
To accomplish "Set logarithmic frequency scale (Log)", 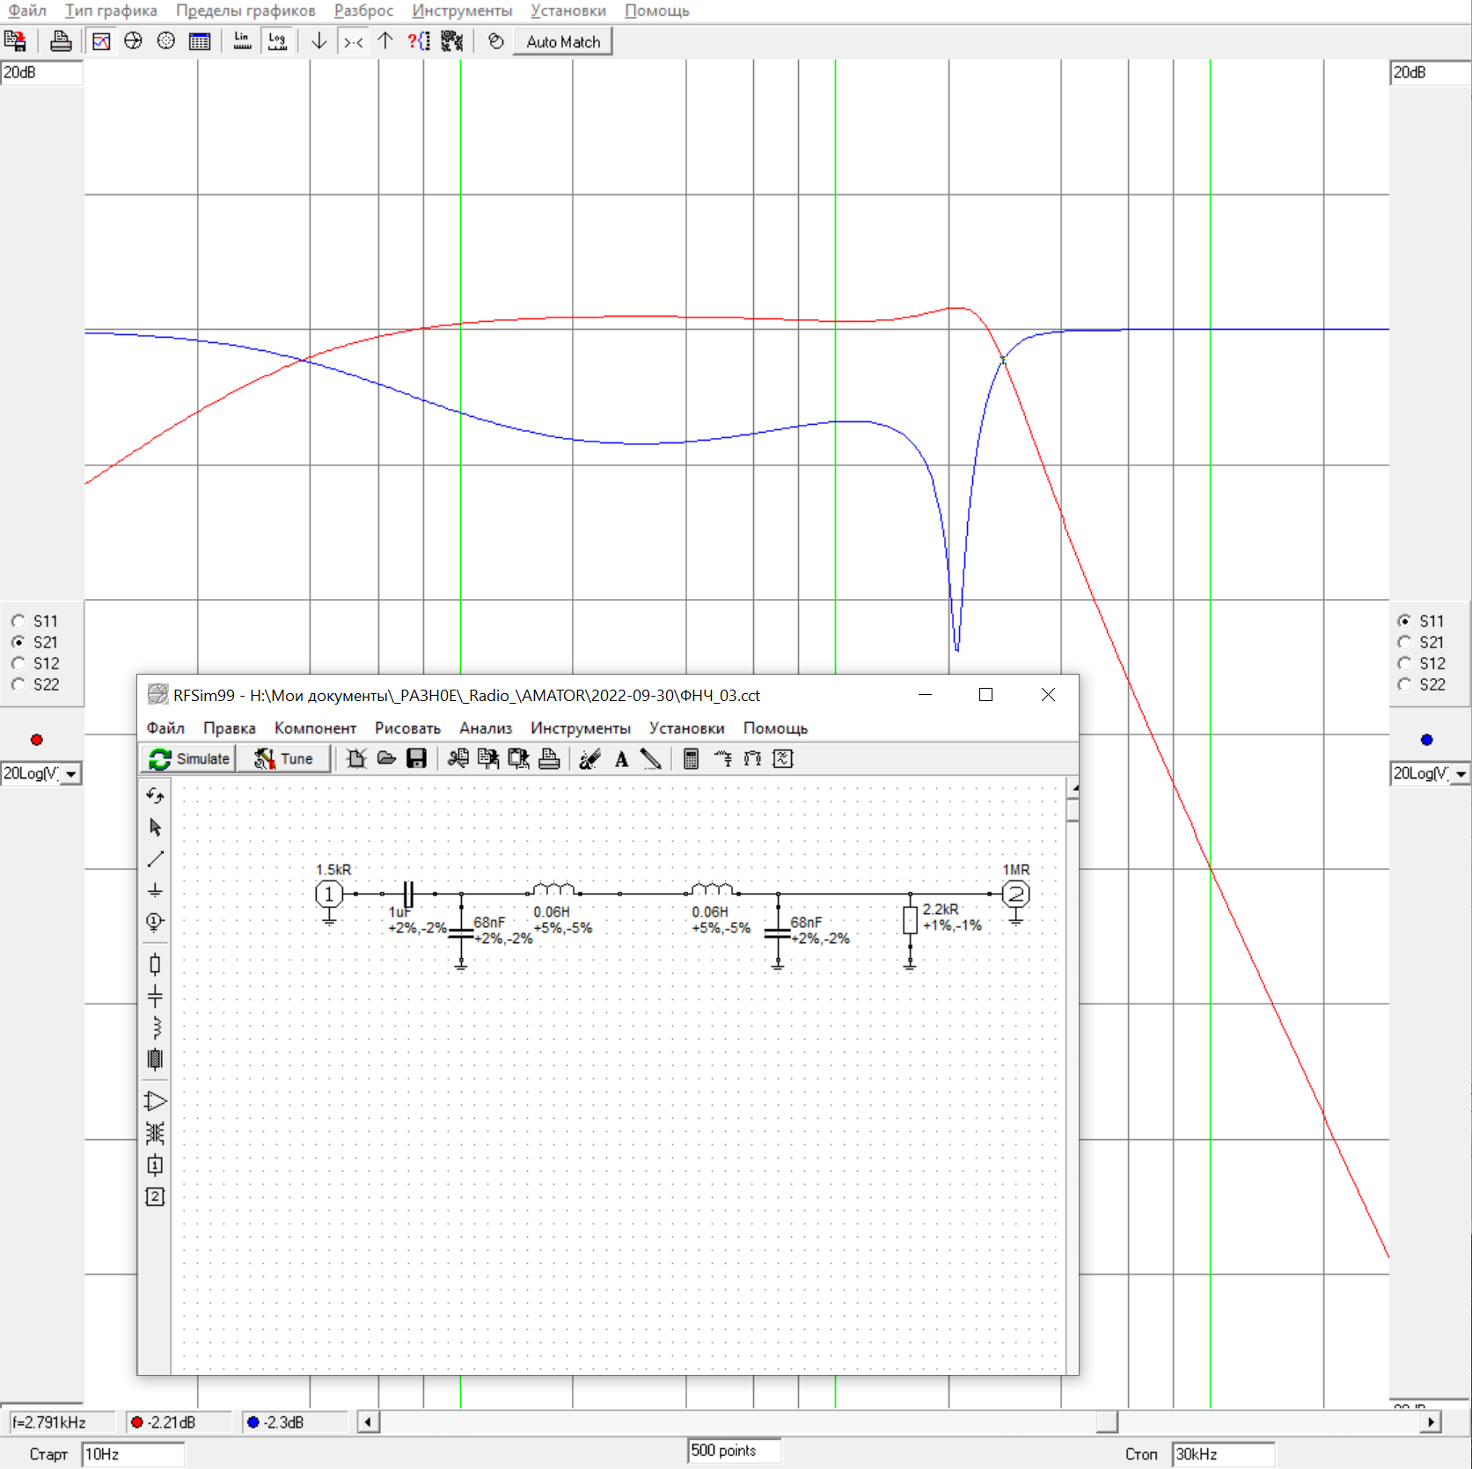I will (x=277, y=41).
